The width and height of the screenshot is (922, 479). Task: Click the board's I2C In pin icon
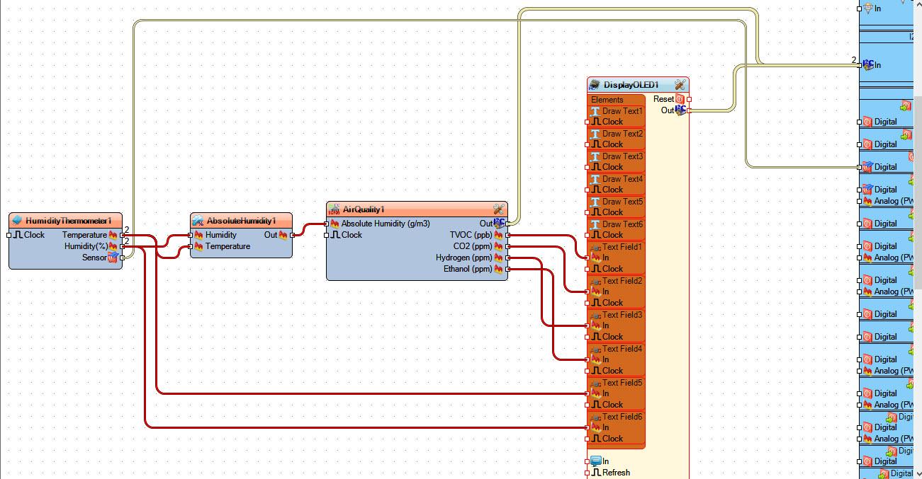click(x=867, y=64)
